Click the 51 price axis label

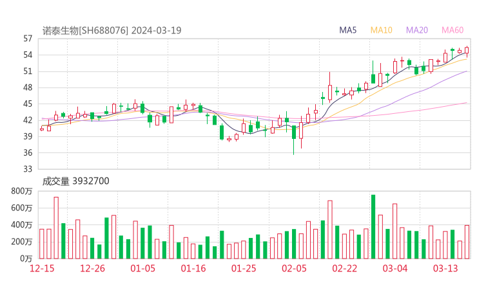coord(28,71)
